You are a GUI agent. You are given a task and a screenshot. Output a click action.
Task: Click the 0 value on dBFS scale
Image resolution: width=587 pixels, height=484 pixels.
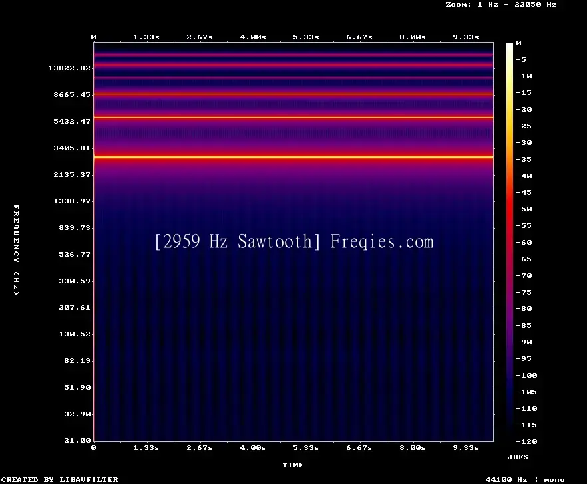point(518,43)
